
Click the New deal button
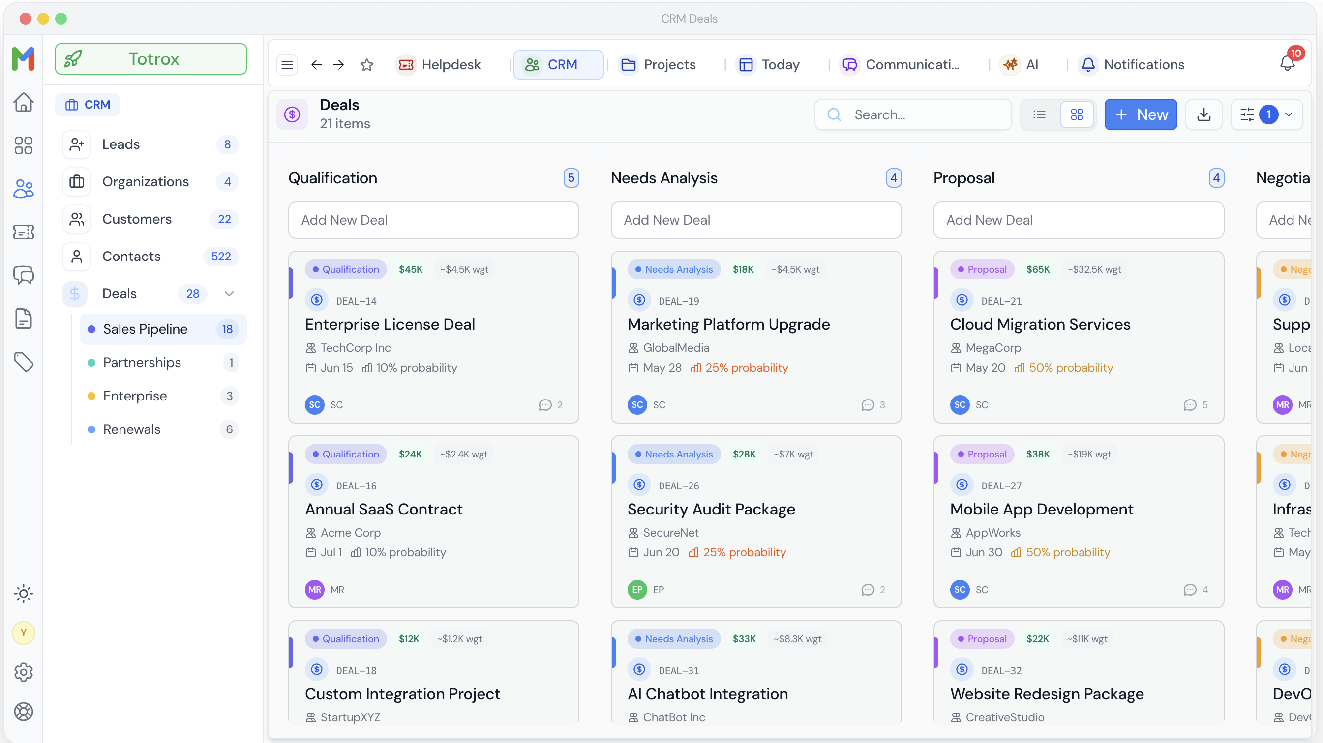pos(1141,114)
